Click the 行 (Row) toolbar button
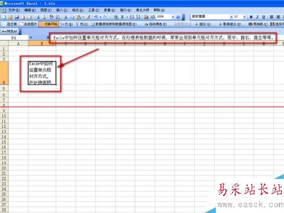The height and width of the screenshot is (213, 284). 66,24
